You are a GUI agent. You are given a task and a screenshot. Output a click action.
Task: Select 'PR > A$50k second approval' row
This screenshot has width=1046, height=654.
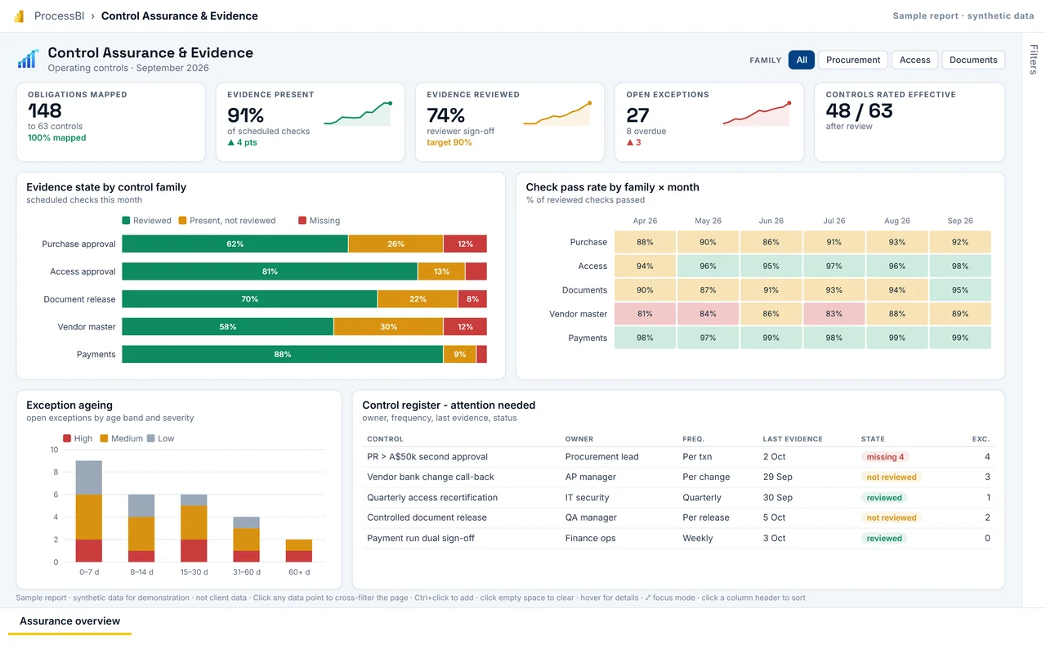click(x=677, y=457)
